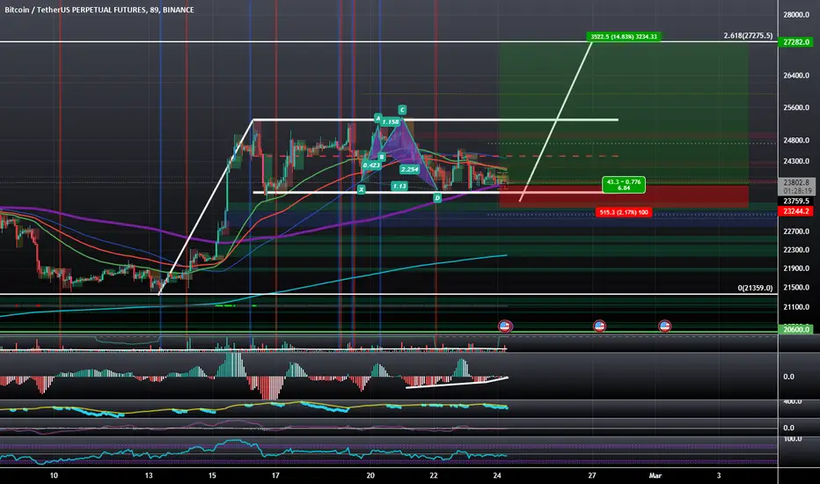Click the 21500.0 price scale value

coord(796,287)
